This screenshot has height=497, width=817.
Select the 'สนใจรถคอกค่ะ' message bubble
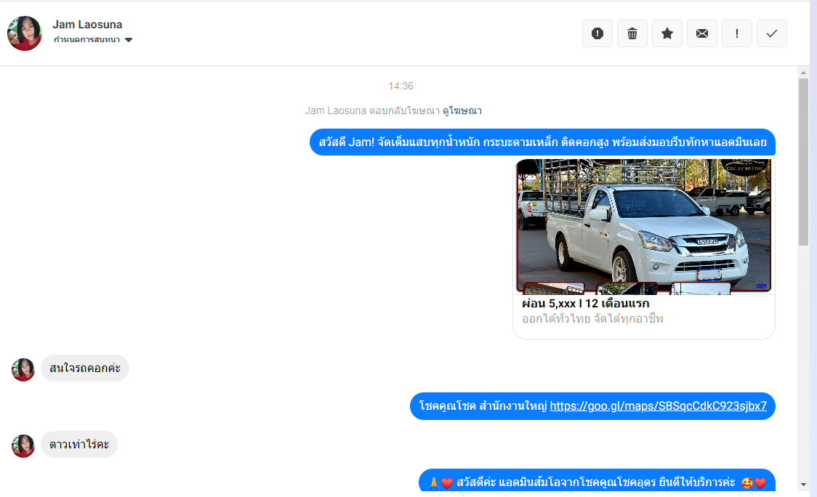85,368
